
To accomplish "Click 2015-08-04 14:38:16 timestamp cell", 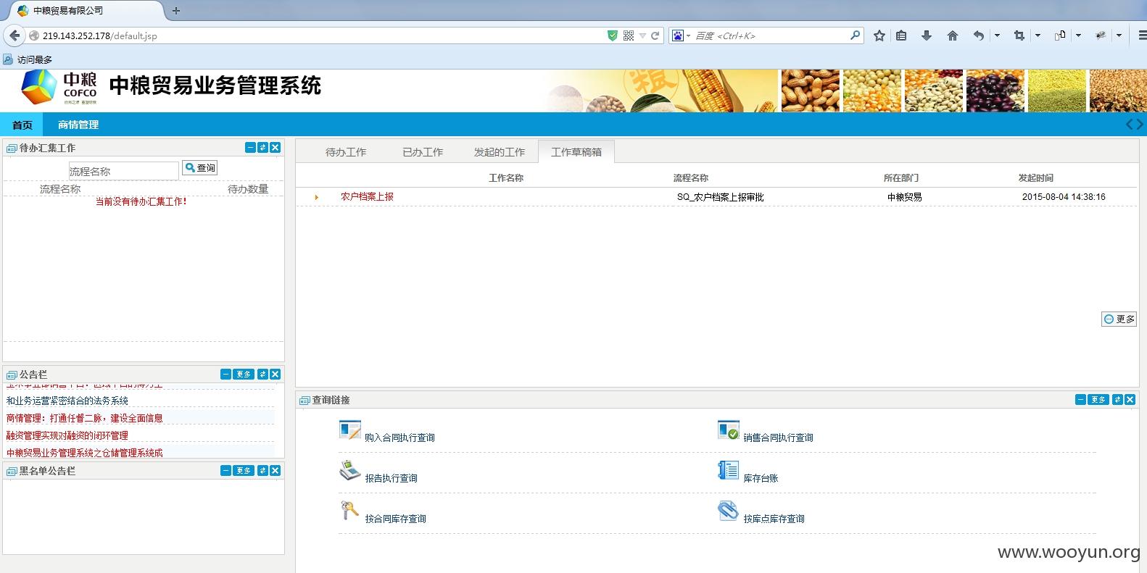I will pyautogui.click(x=1064, y=197).
